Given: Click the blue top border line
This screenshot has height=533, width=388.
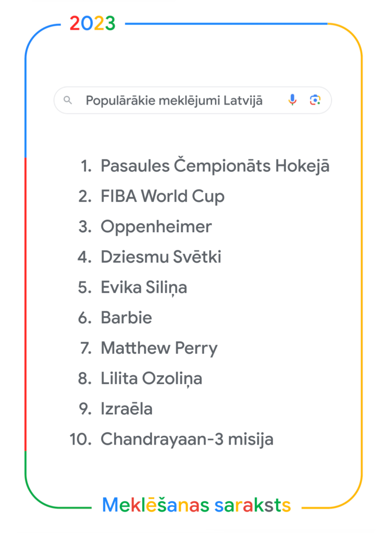Looking at the screenshot, I should [224, 23].
